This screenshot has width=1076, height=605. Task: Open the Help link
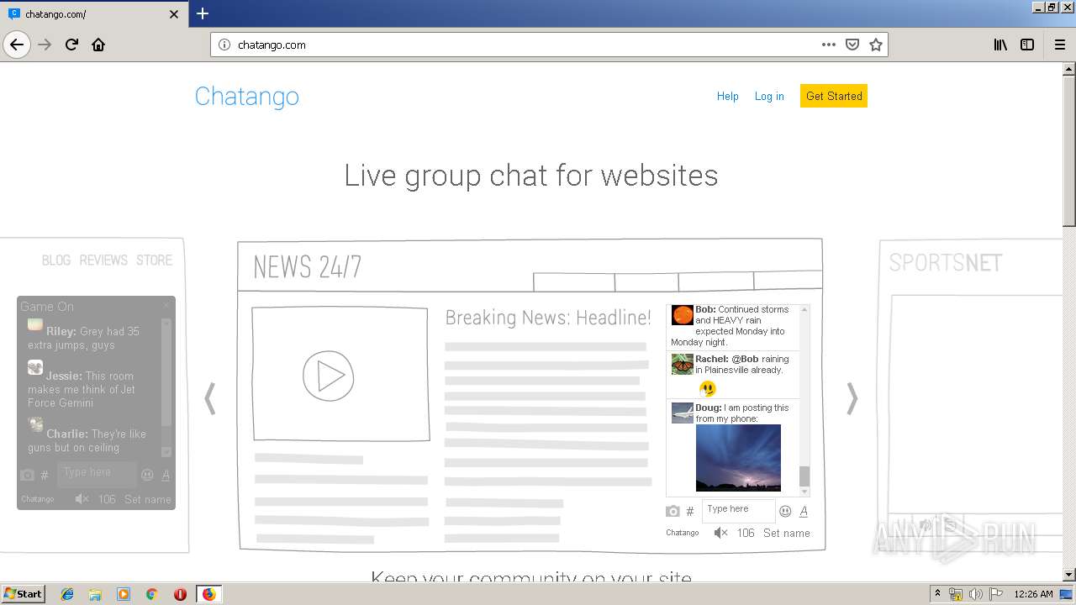click(x=728, y=96)
